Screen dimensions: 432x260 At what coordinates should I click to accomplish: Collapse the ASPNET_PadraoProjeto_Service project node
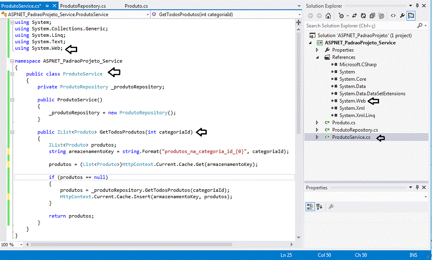pos(310,43)
